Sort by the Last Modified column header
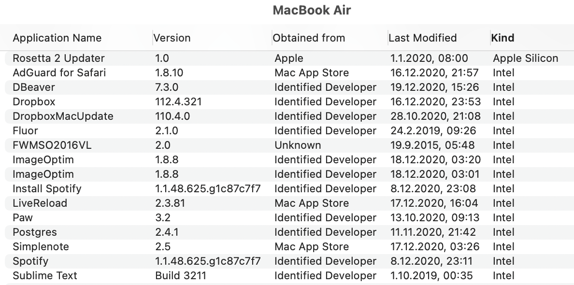 tap(423, 38)
